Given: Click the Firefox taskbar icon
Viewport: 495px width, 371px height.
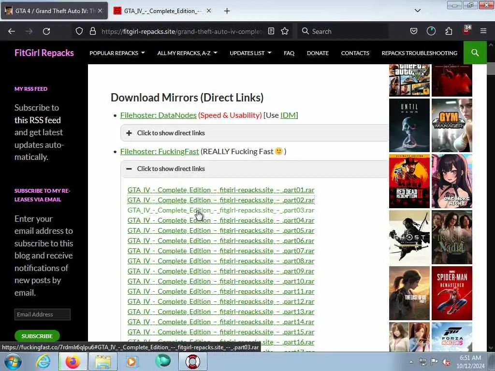Looking at the screenshot, I should click(x=73, y=361).
